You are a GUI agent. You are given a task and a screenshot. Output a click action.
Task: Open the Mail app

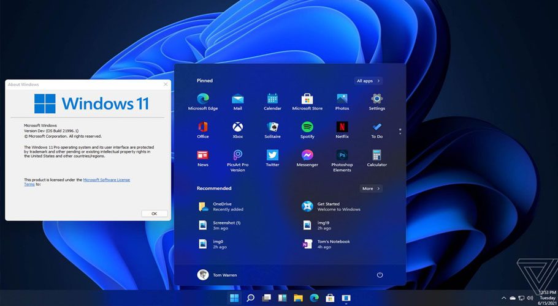point(238,102)
